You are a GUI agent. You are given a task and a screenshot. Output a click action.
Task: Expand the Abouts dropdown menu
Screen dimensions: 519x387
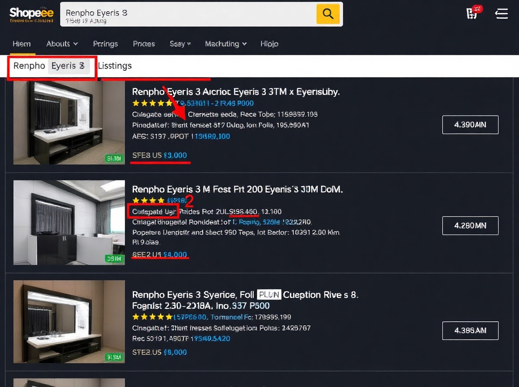62,44
